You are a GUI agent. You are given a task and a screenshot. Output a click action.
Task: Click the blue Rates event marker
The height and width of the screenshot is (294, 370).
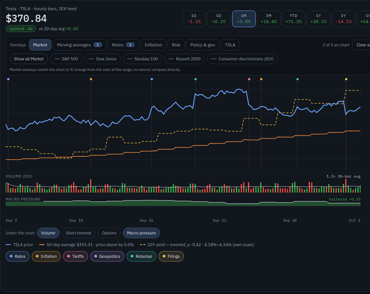(152, 79)
